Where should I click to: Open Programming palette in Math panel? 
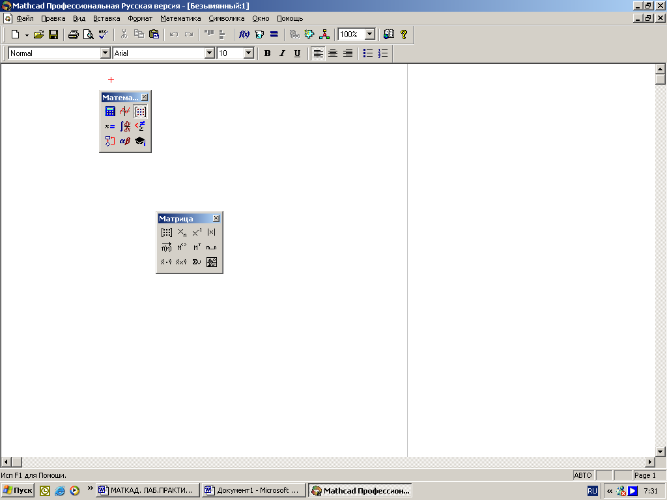109,141
